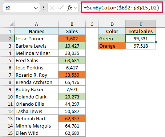Click the orange 62,357 sales cell
The image size is (165, 137).
[72, 118]
